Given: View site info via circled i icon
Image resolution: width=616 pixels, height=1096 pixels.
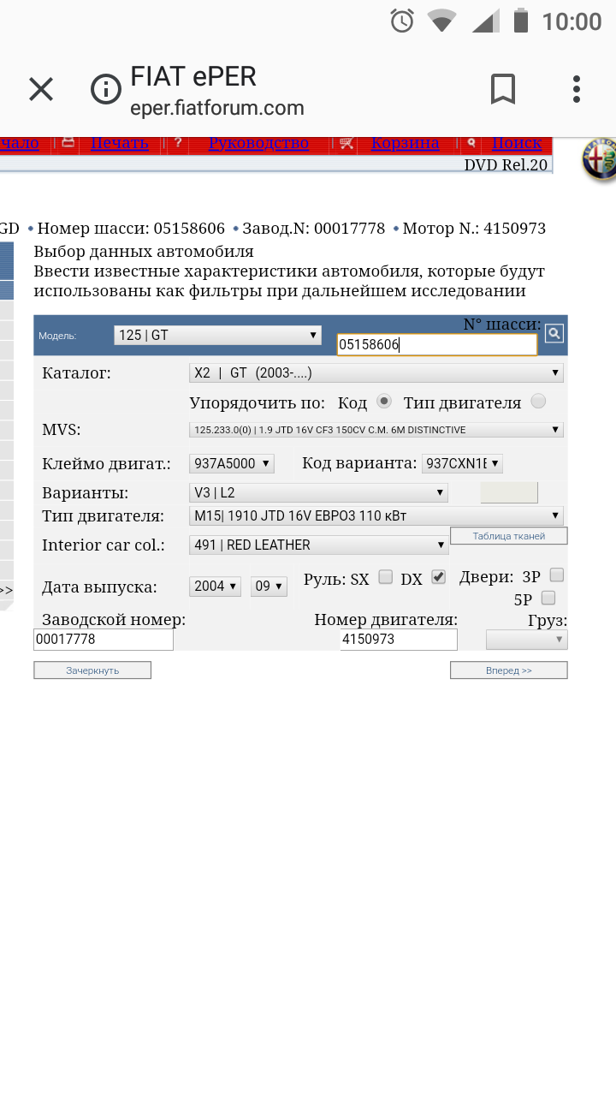Looking at the screenshot, I should pyautogui.click(x=106, y=89).
